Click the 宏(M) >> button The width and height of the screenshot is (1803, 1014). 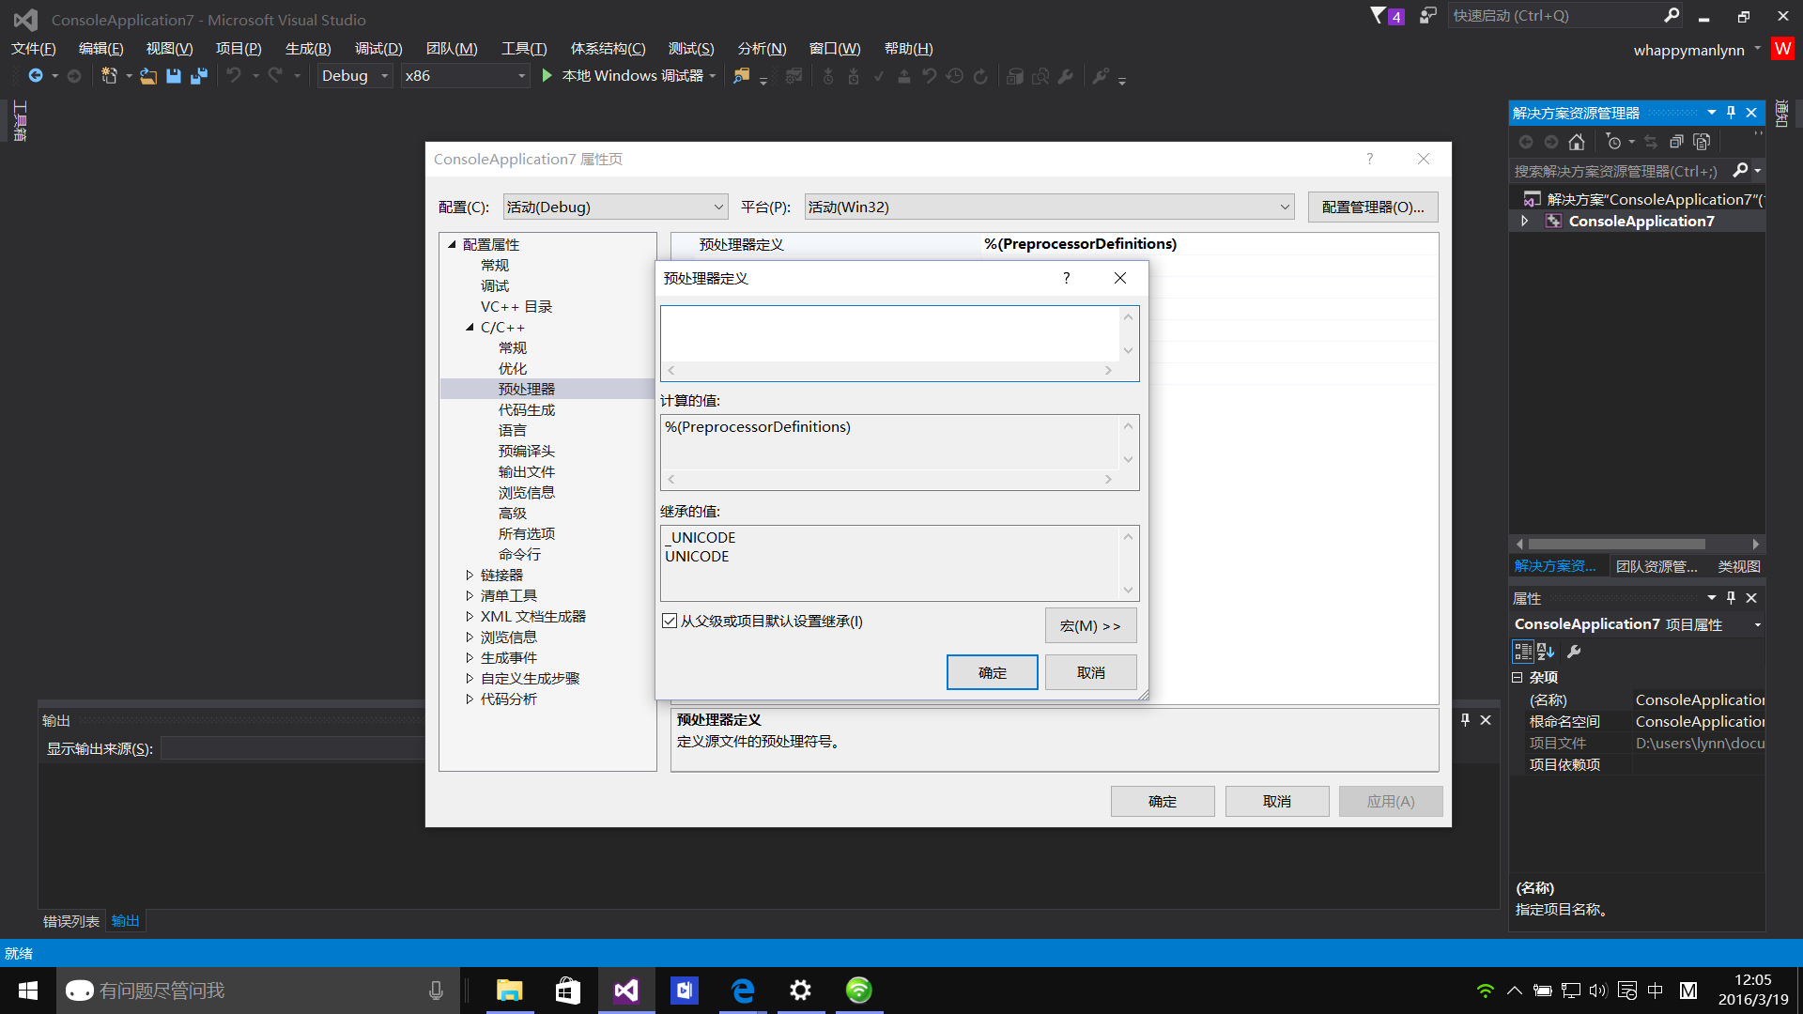[1091, 625]
